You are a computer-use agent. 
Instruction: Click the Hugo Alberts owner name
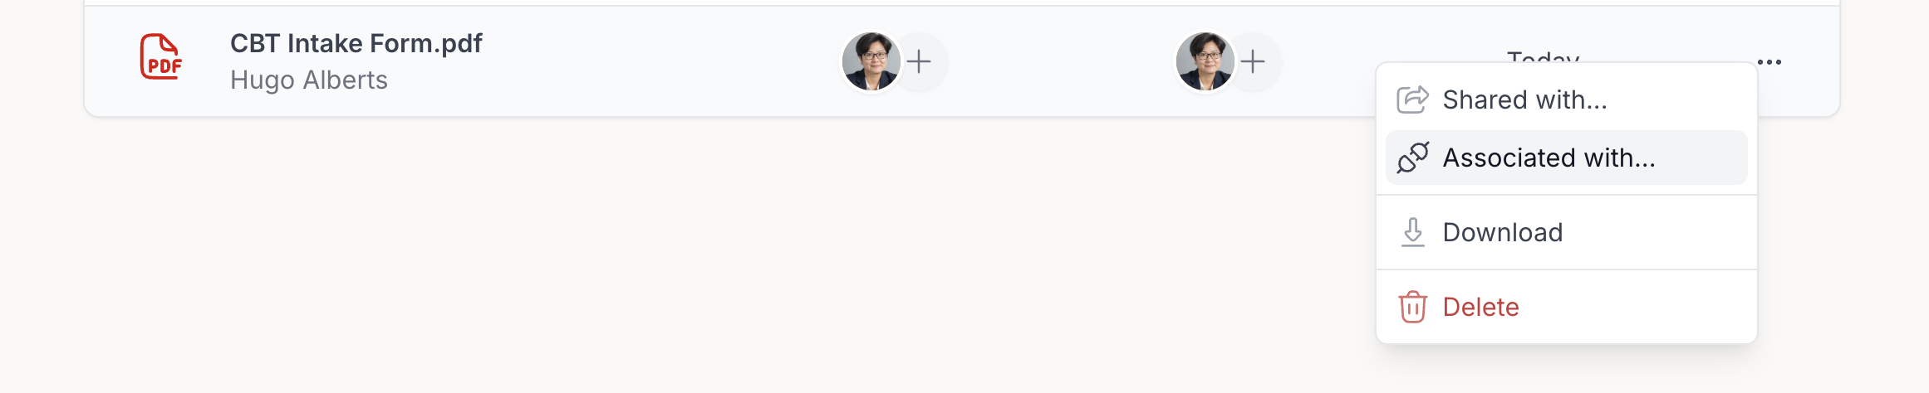[309, 80]
